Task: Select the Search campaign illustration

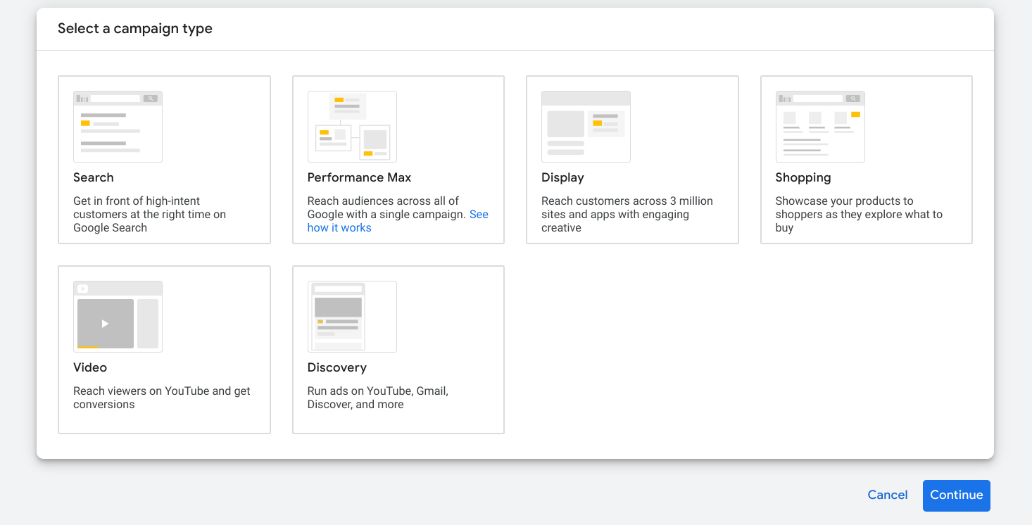Action: tap(118, 127)
